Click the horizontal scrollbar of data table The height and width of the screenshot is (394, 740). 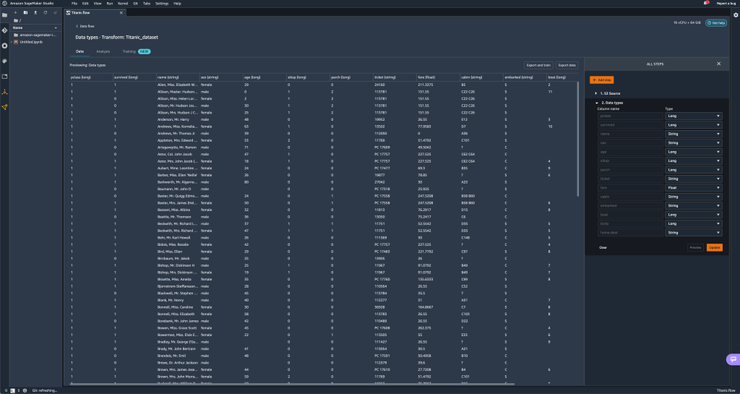pyautogui.click(x=292, y=384)
